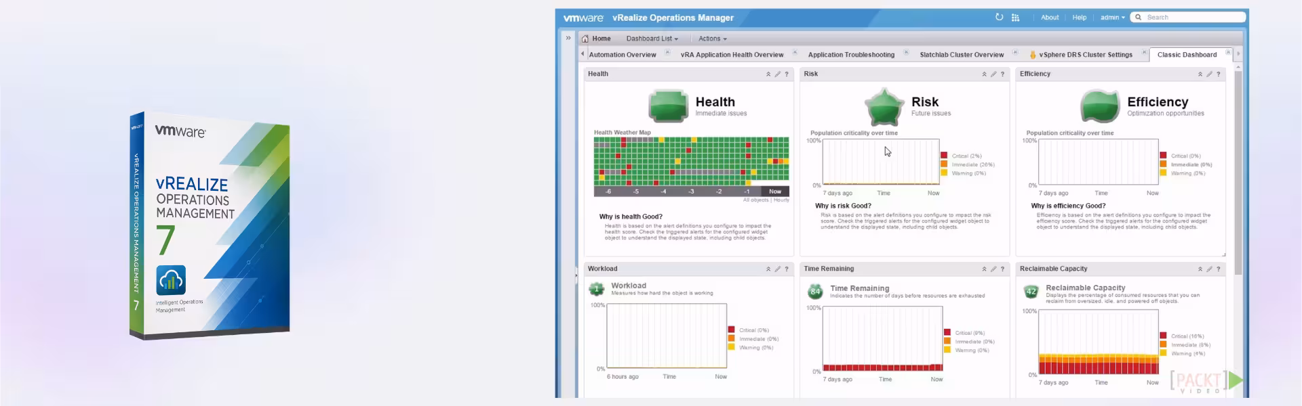Screen dimensions: 1302x406
Task: Click the refresh icon in the header
Action: [x=999, y=18]
